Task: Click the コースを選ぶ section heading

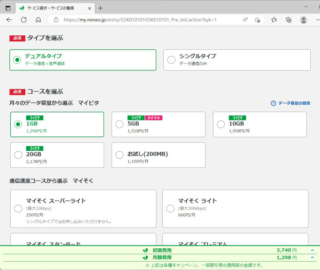Action: (x=45, y=92)
